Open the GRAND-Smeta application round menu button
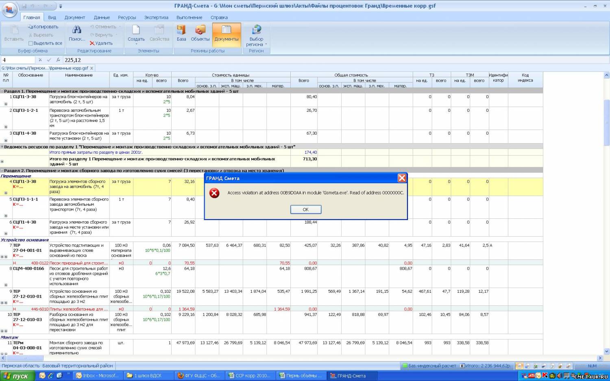Viewport: 610px width, 381px height. tap(9, 10)
